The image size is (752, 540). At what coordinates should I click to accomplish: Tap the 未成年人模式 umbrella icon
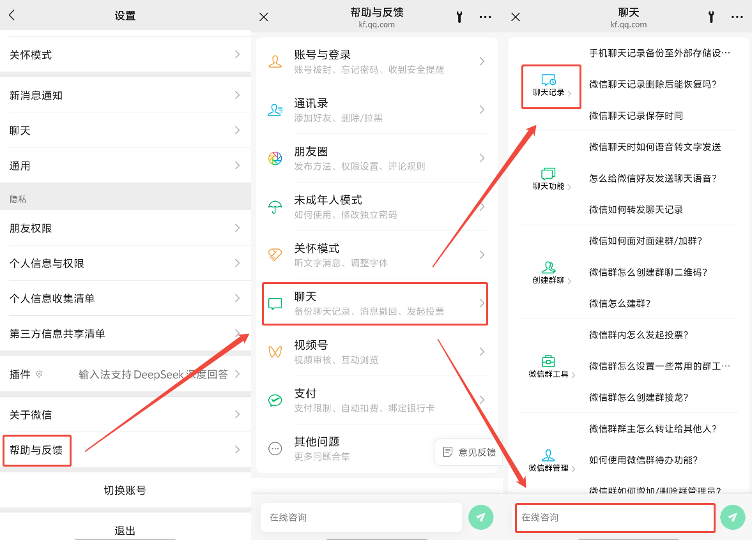click(x=275, y=207)
